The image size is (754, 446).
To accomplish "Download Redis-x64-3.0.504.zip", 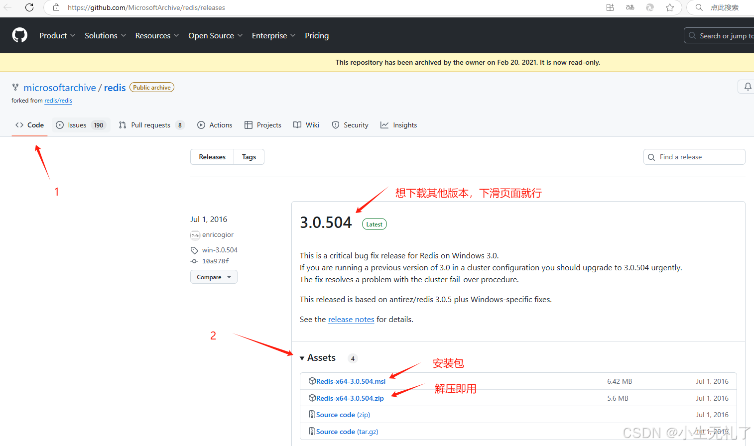I will coord(350,398).
